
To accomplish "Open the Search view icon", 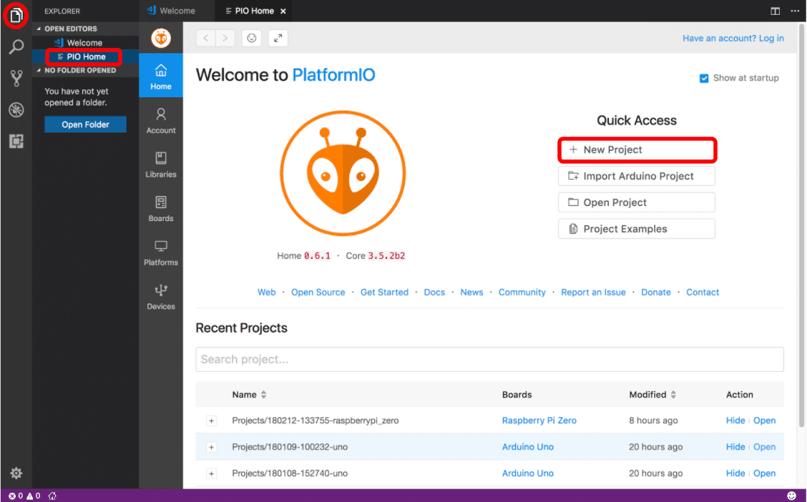I will click(x=16, y=47).
